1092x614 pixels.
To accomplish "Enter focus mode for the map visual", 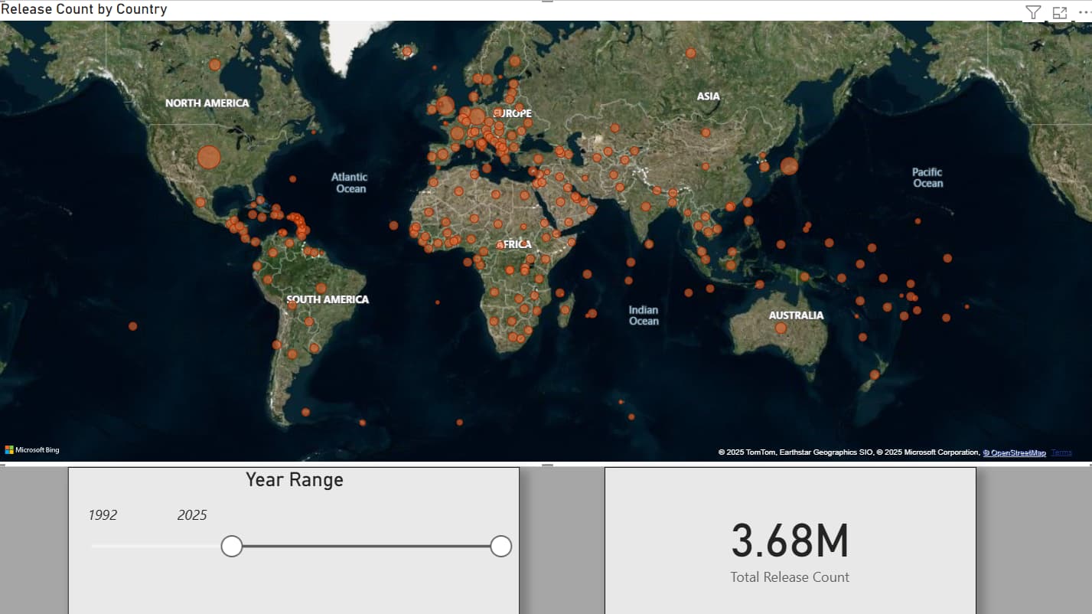I will 1059,12.
